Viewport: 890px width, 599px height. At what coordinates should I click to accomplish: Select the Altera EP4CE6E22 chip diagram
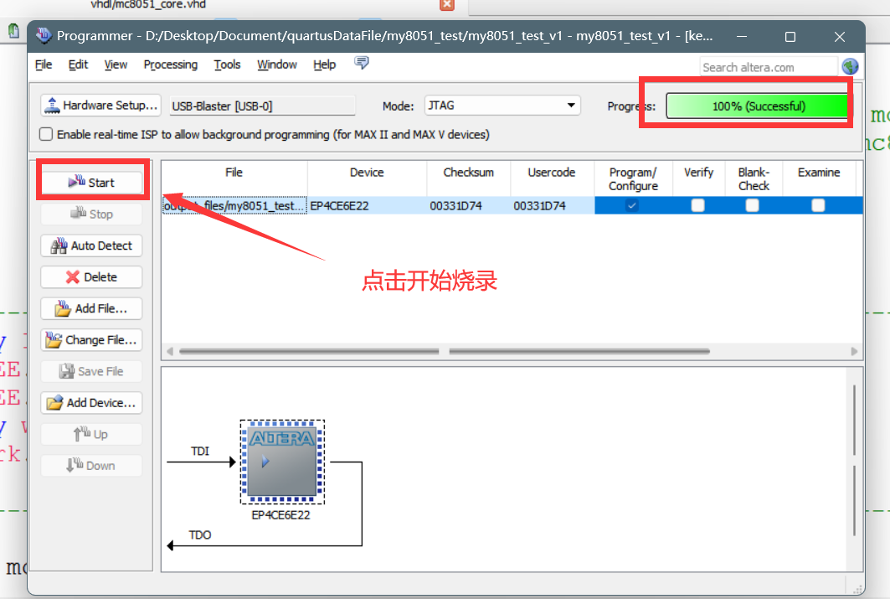[282, 462]
